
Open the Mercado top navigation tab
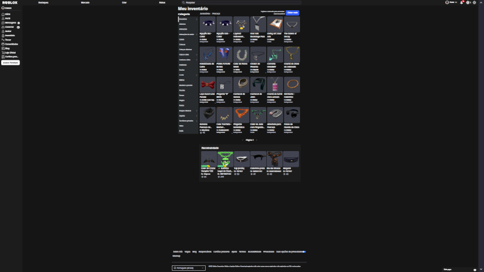(85, 2)
